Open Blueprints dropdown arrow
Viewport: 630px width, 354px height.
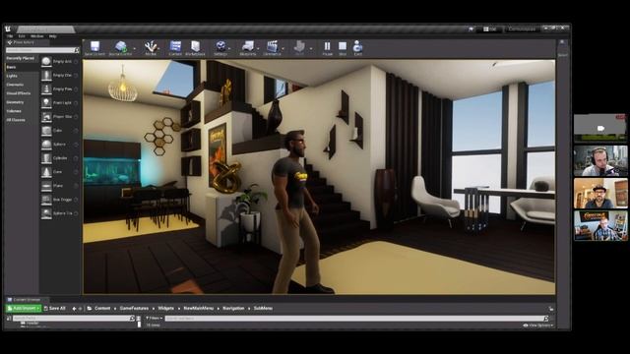pyautogui.click(x=258, y=48)
